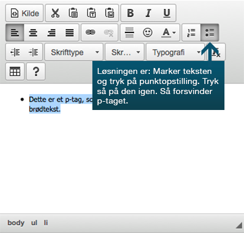244x233 pixels.
Task: Open the Typografi styles dropdown
Action: (x=175, y=52)
